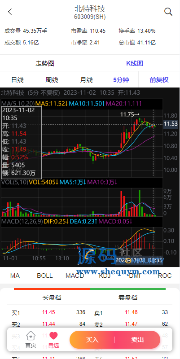Go back using the left chevron icon
Screen dimensions: 180x359
click(10, 12)
